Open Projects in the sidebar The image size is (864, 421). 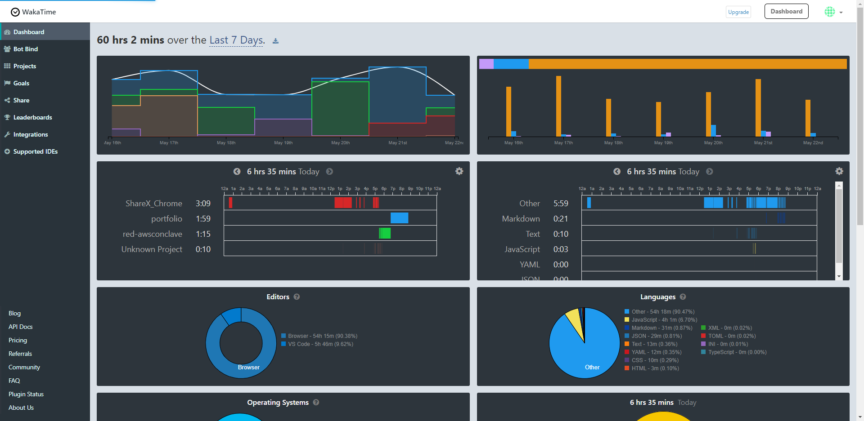point(45,66)
